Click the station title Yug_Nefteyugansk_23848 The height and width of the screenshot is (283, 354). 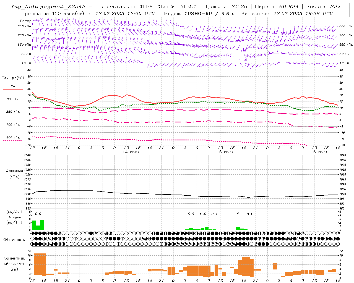48,7
